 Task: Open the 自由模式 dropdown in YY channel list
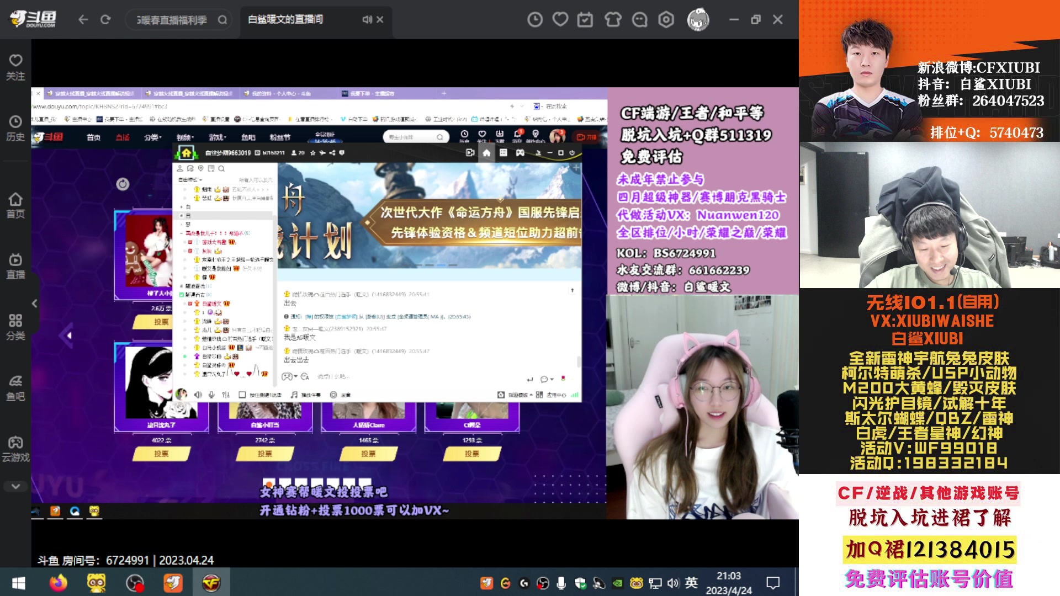click(190, 180)
